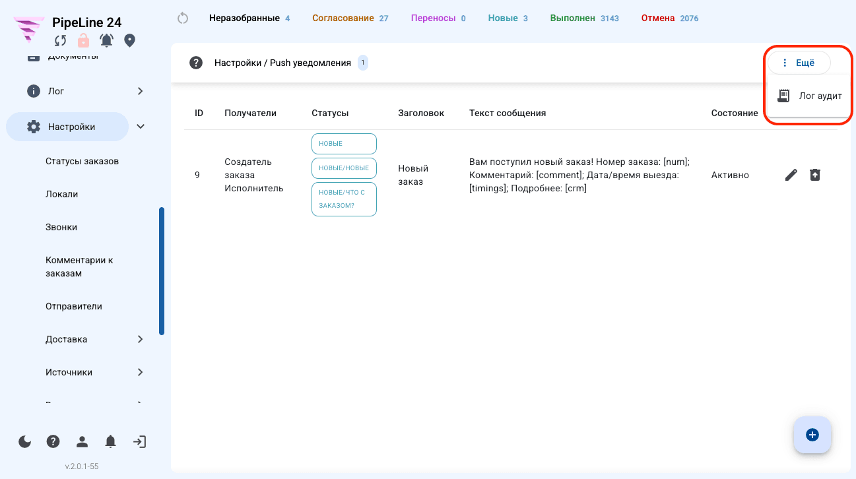Screen dimensions: 856x479
Task: Click the Активно state cell
Action: (730, 175)
